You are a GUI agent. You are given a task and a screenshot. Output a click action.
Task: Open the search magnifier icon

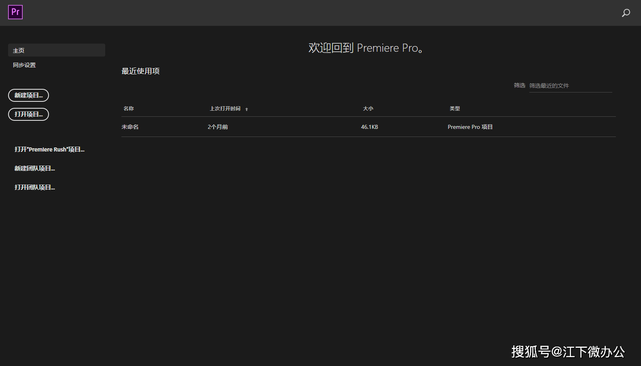coord(626,13)
